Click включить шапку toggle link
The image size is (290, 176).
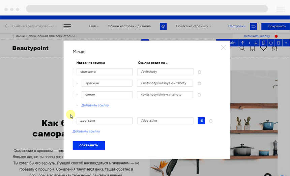pos(257,36)
